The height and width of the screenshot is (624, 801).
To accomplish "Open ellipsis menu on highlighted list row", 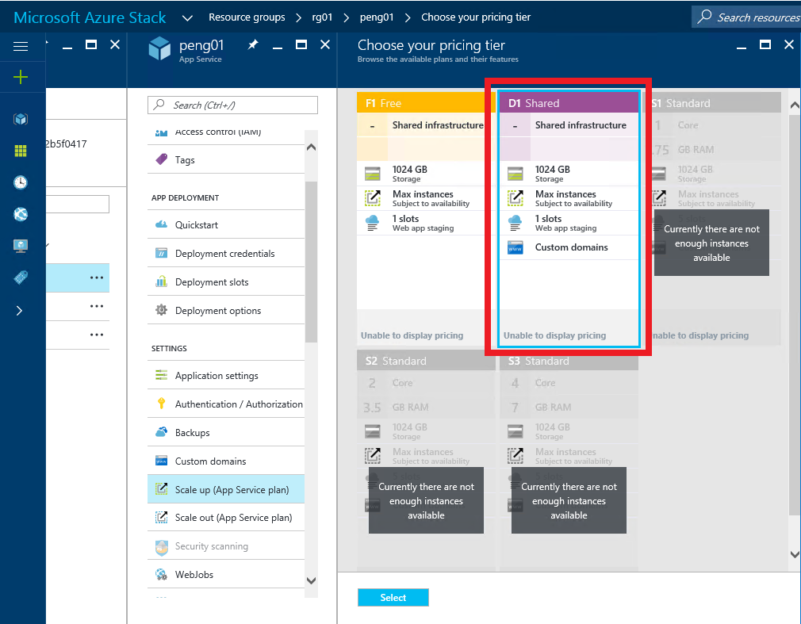I will [97, 278].
